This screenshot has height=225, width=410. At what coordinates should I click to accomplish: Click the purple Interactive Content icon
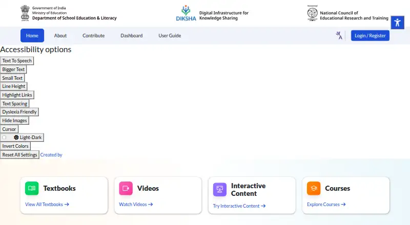[220, 190]
